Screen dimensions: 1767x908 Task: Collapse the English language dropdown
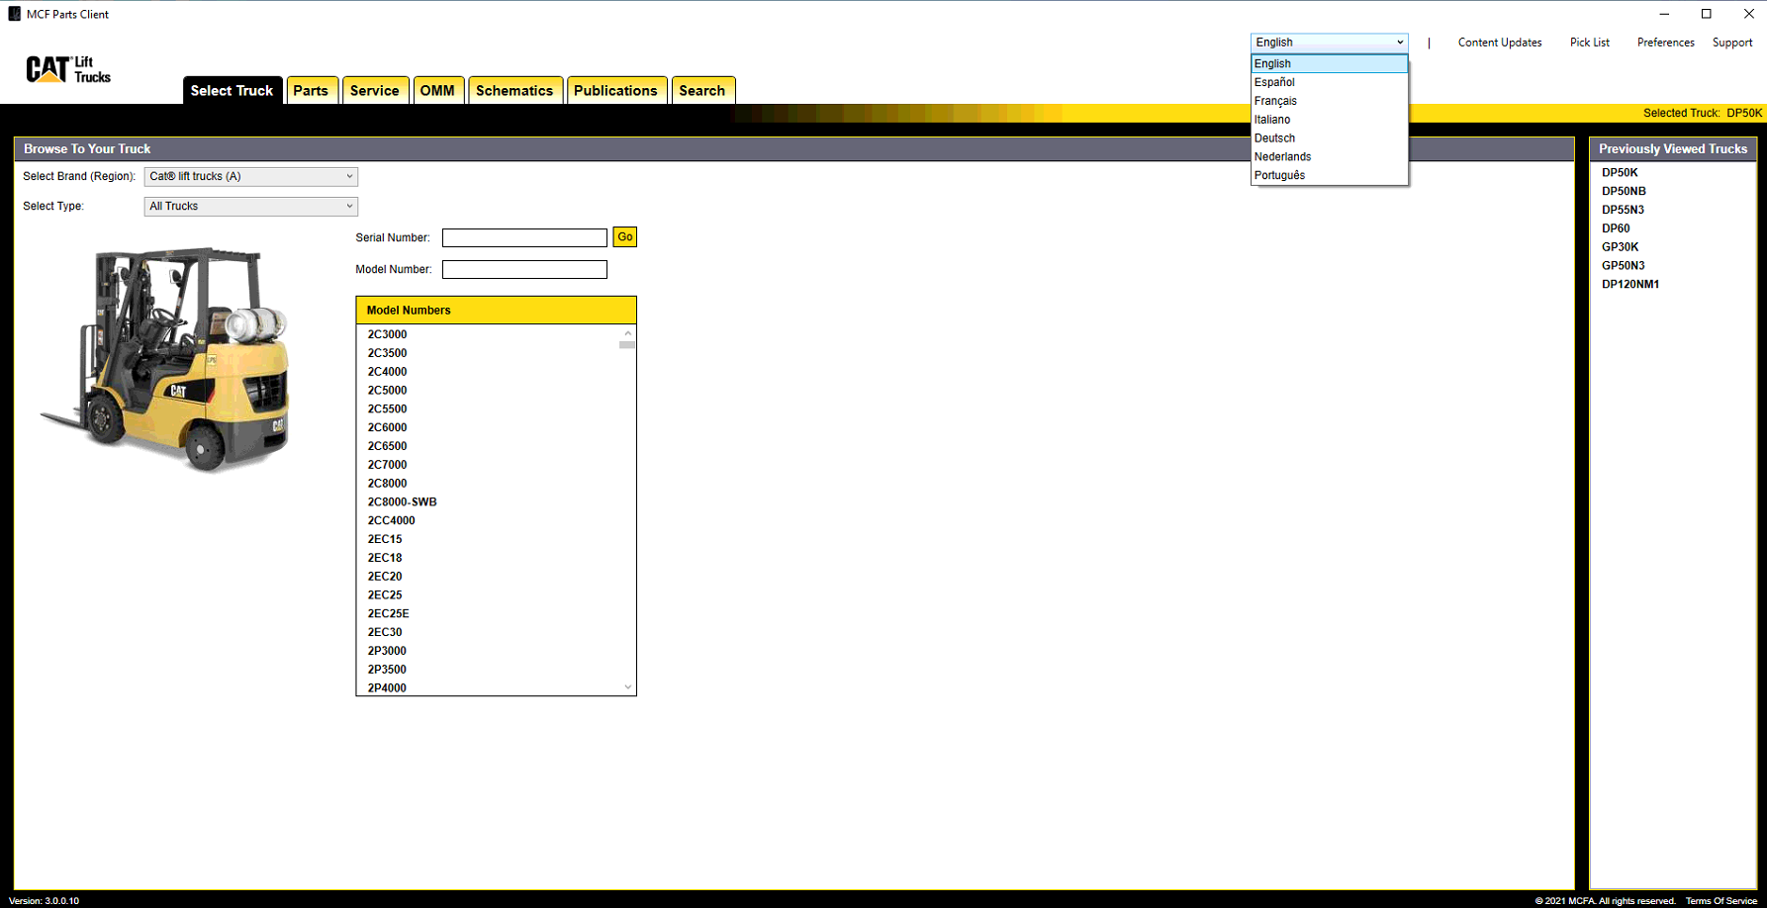click(1328, 43)
